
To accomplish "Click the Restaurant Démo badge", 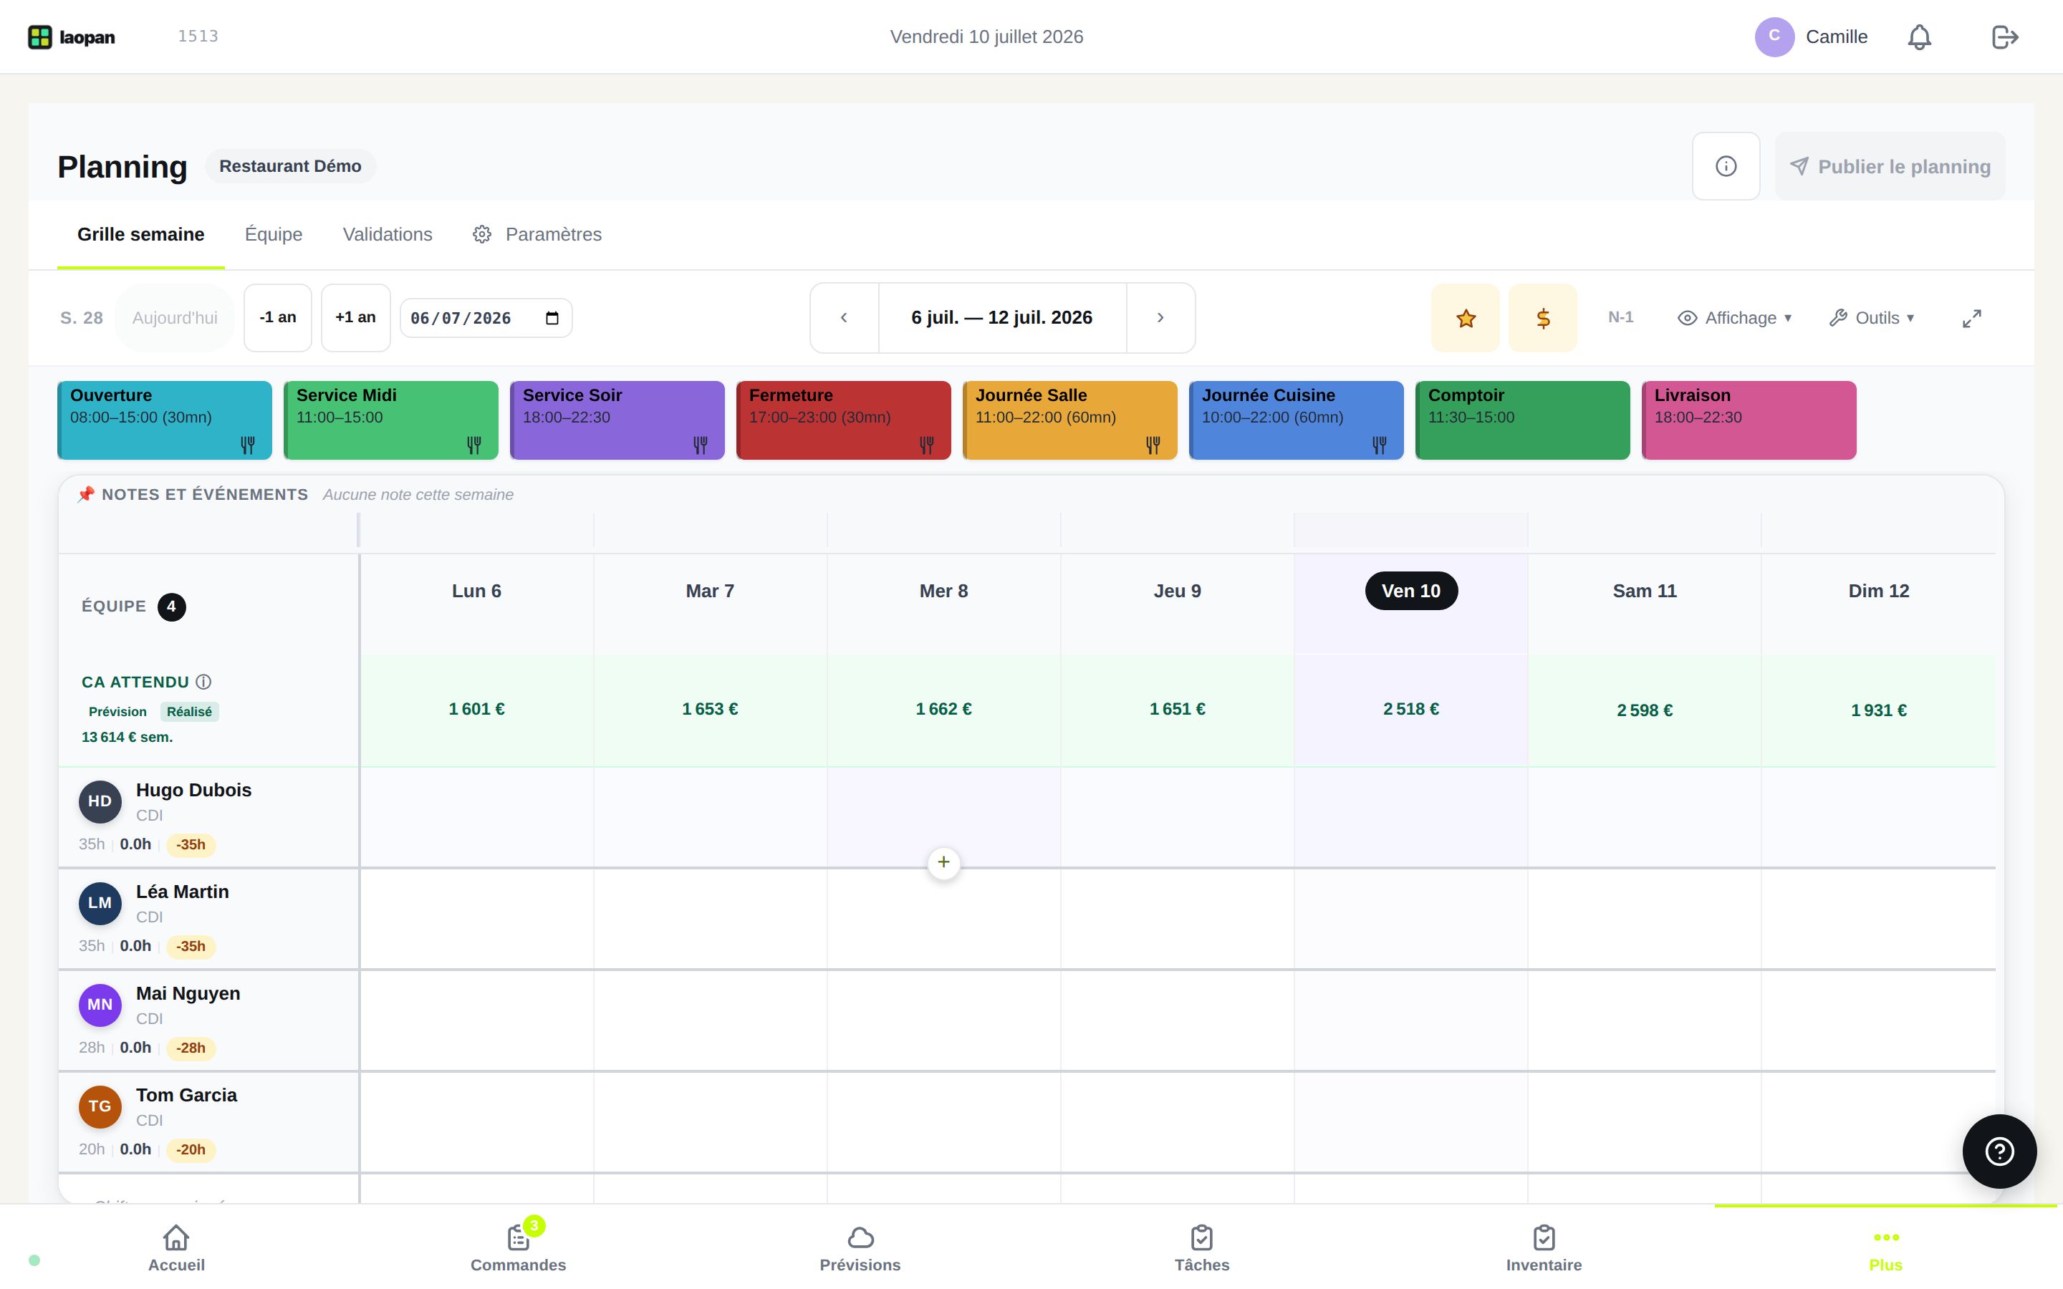I will coord(290,166).
